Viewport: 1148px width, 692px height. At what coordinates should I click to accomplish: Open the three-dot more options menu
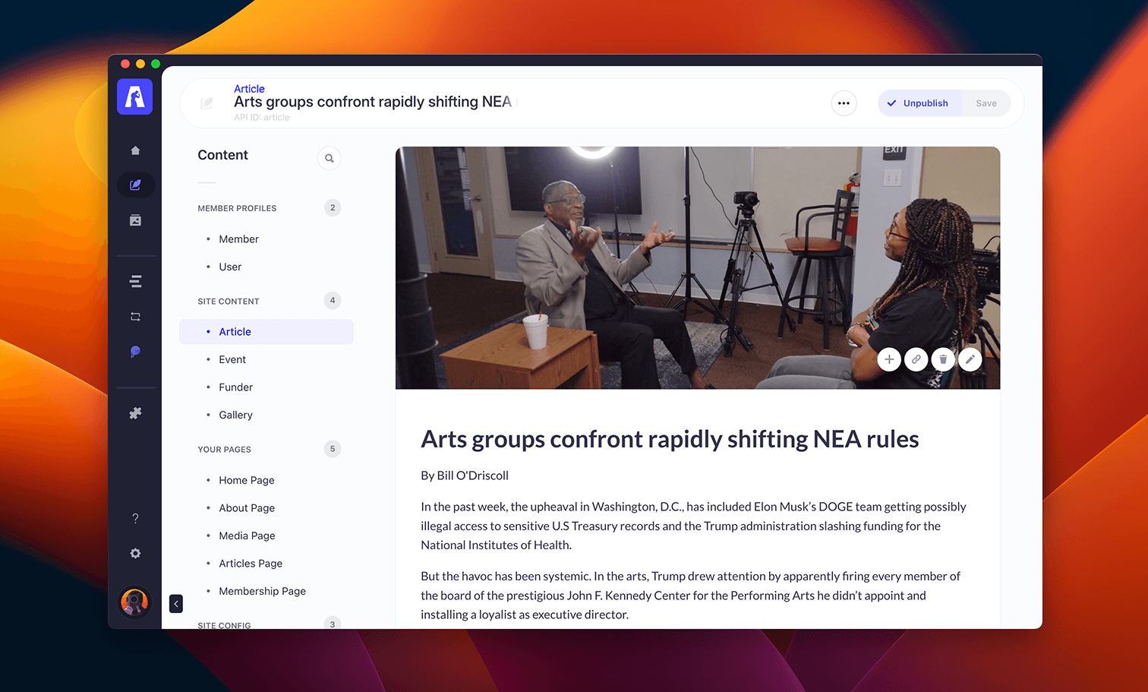click(x=844, y=103)
